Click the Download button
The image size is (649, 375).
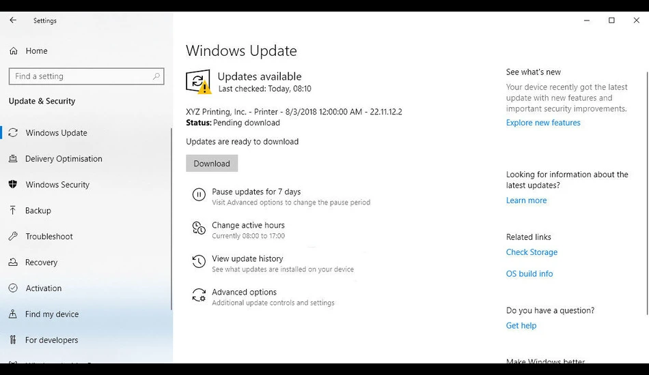(212, 164)
